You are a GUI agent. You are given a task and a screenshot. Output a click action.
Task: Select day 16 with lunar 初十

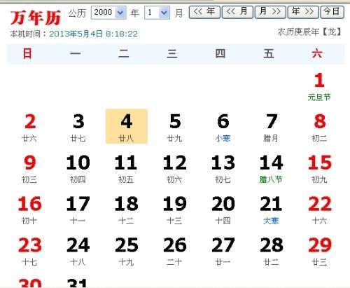[29, 210]
